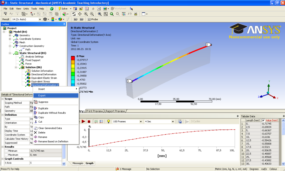Viewport: 285px width, 171px height.
Task: Click the X-Axis value field in details
Action: point(46,163)
